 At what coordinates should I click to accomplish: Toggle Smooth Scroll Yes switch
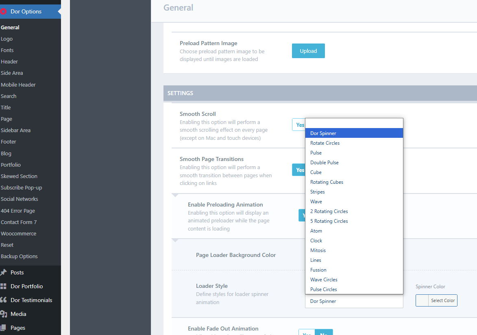tap(299, 125)
